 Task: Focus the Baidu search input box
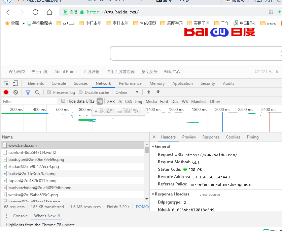click(195, 53)
